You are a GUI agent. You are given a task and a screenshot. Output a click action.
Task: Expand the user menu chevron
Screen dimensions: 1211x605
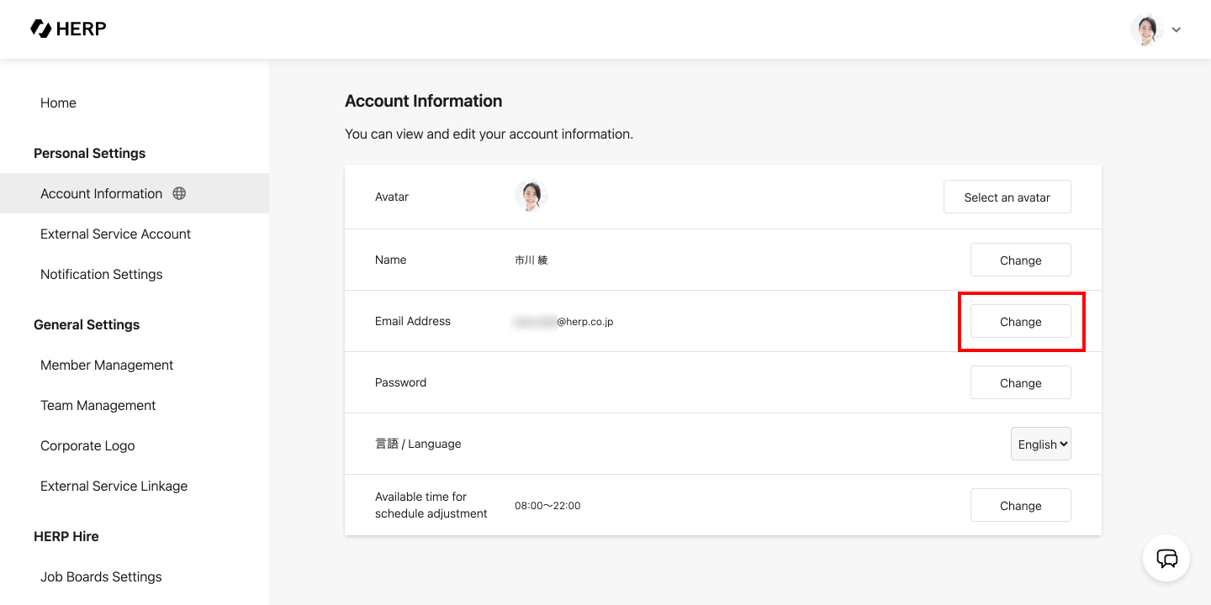1177,30
